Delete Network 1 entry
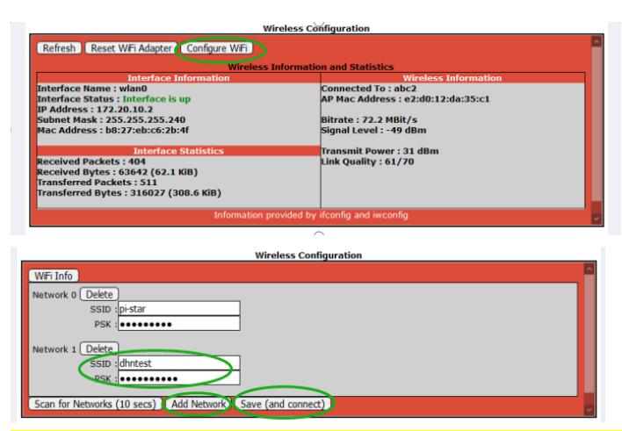 (101, 348)
